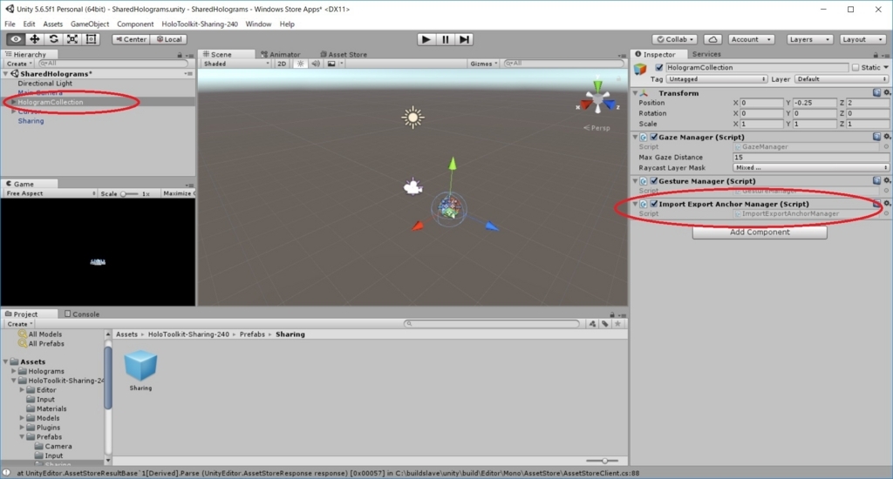Open the Component menu
The height and width of the screenshot is (479, 893).
pos(135,24)
